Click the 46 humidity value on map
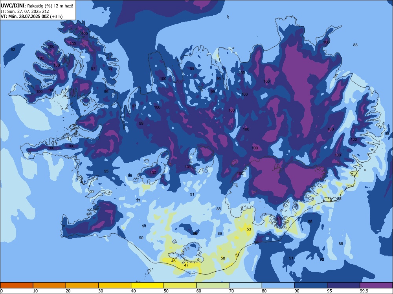The height and width of the screenshot is (294, 393). pyautogui.click(x=173, y=261)
